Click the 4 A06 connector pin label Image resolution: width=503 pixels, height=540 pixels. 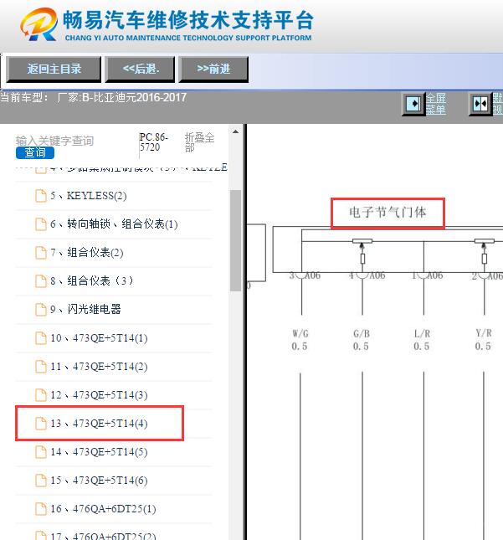[367, 275]
